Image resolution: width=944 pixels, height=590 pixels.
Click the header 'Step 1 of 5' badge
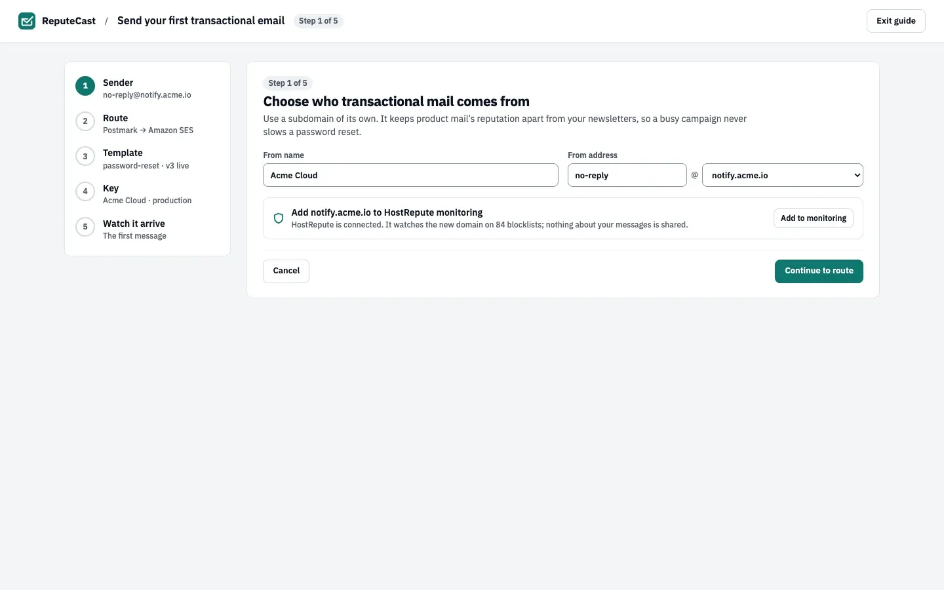(x=319, y=21)
